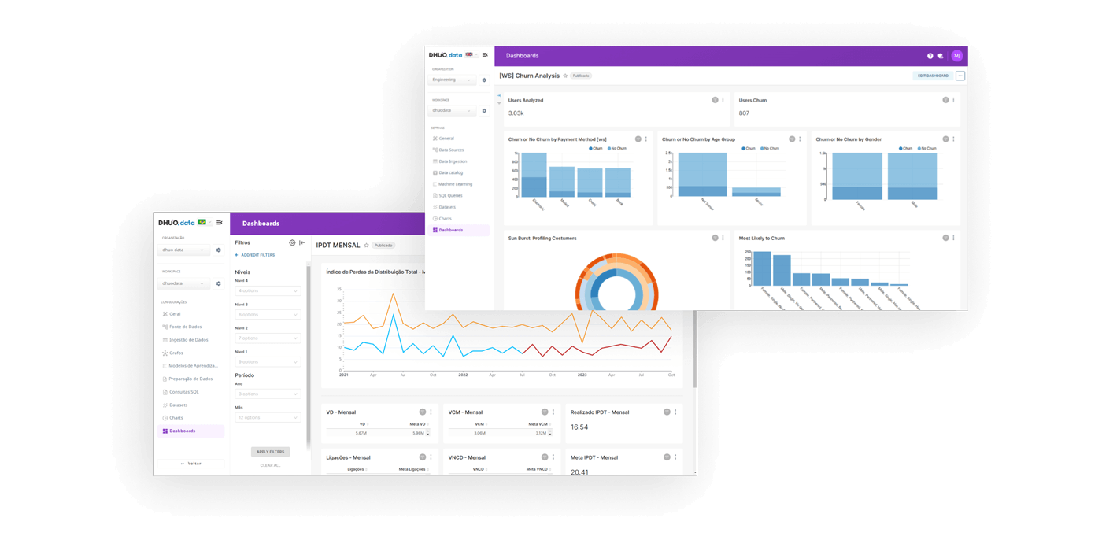The image size is (1102, 540).
Task: Open dhuo data organization settings gear
Action: click(x=219, y=250)
